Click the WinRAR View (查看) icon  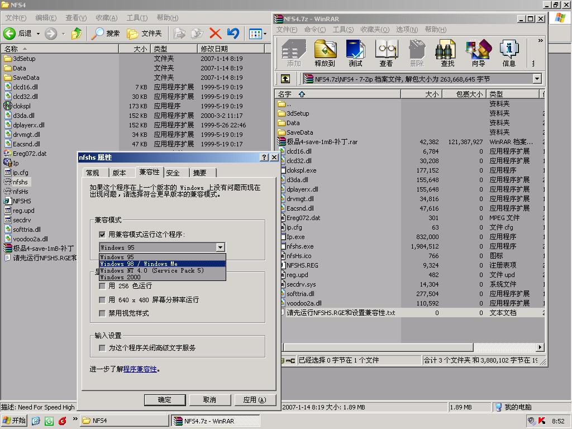(386, 53)
